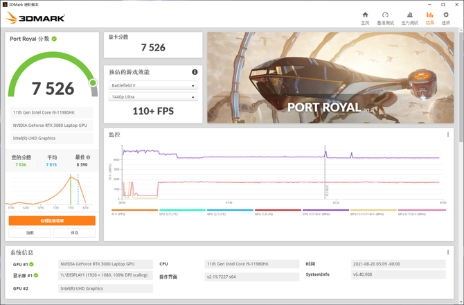Open the monitoring panel three-dot menu
464x305 pixels.
[x=447, y=134]
